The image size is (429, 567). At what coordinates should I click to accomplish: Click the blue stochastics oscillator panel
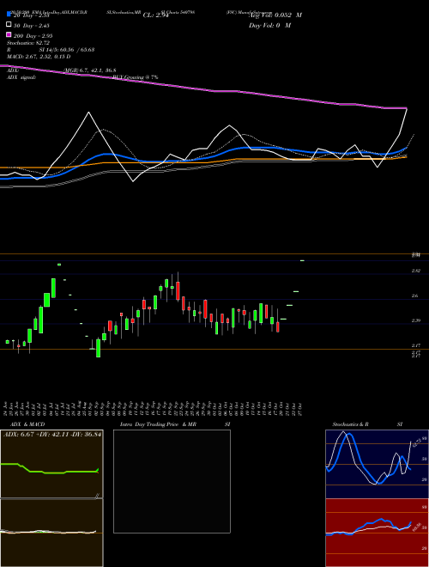(377, 464)
